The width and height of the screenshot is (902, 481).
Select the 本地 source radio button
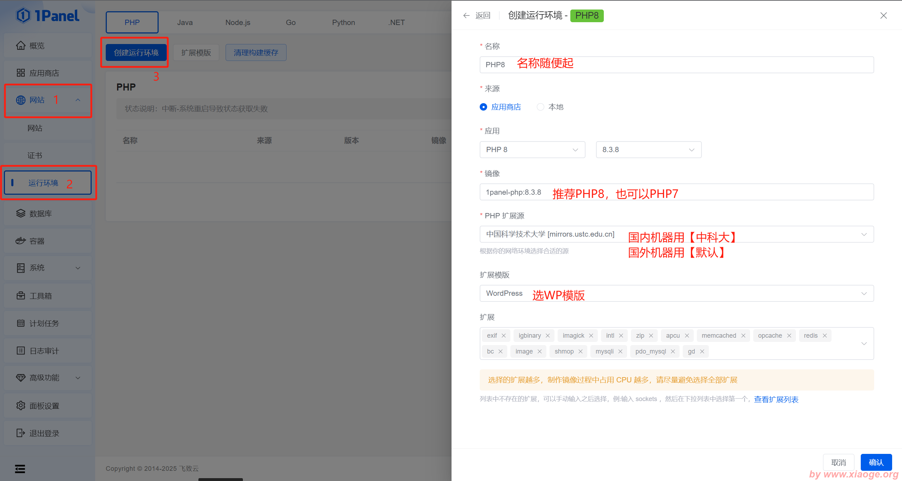tap(540, 107)
